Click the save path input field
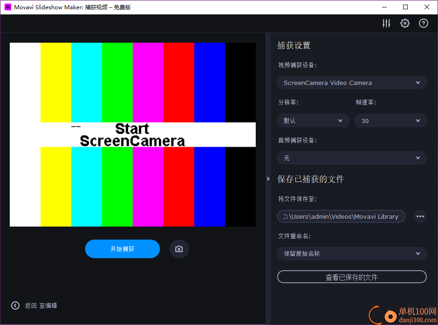 point(341,216)
